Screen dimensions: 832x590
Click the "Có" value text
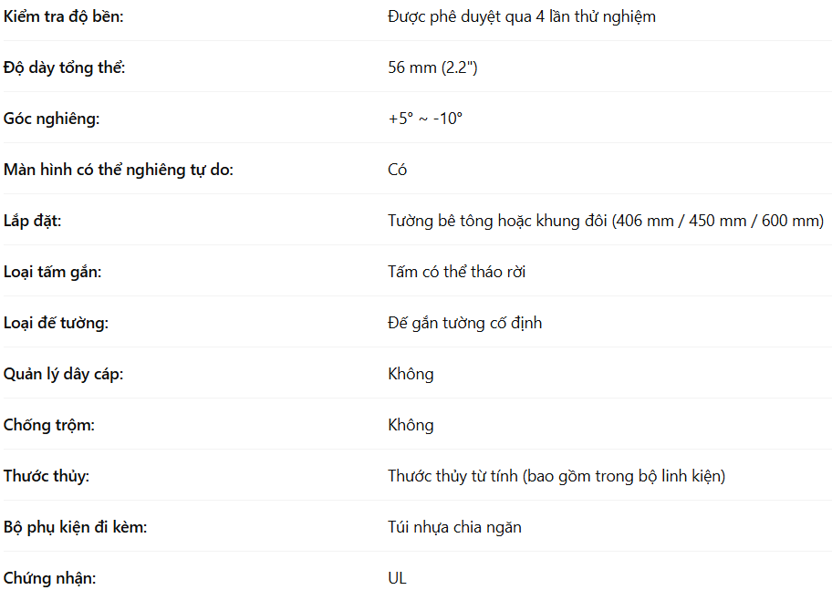(x=398, y=170)
